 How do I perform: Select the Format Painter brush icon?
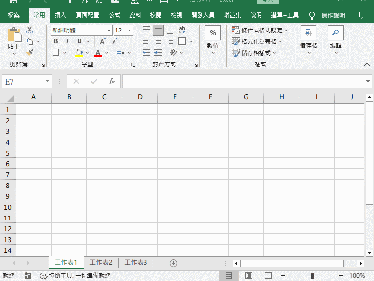(29, 52)
